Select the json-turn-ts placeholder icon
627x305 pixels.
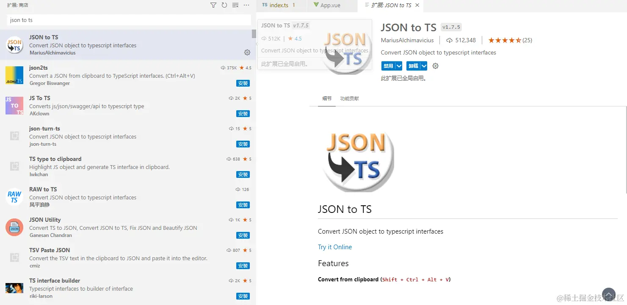[14, 136]
